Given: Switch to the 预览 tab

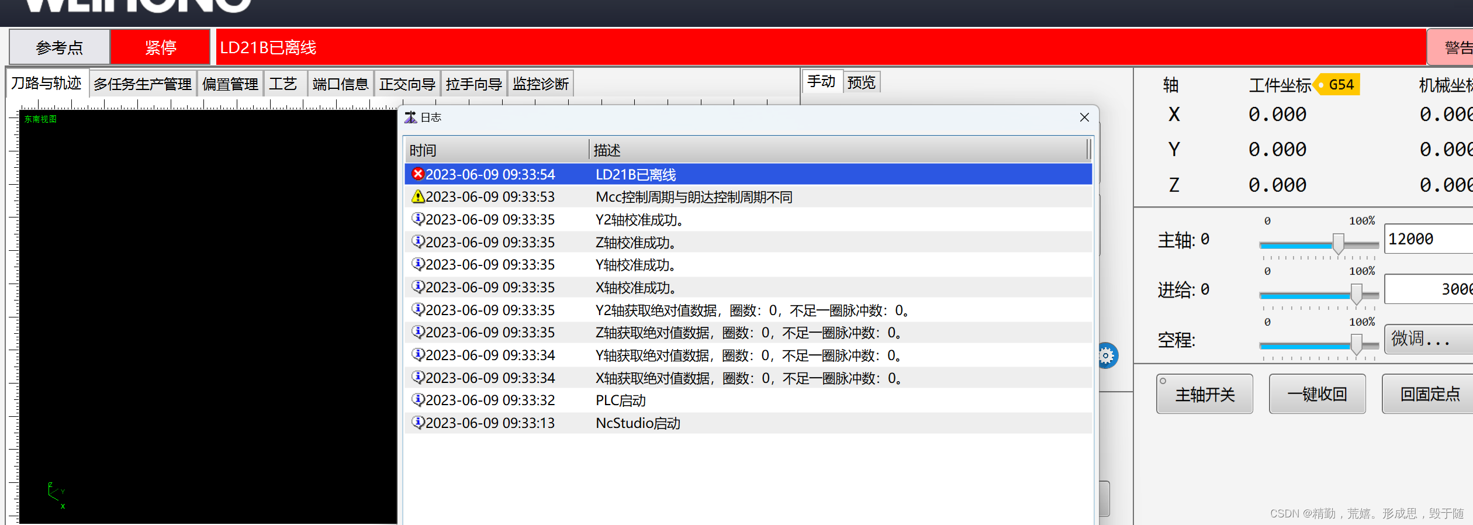Looking at the screenshot, I should coord(862,82).
